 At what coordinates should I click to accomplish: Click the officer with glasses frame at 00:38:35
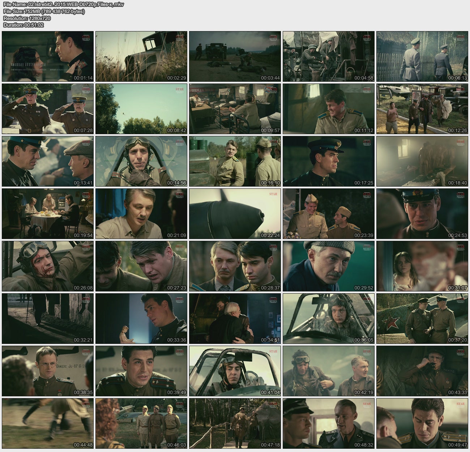[x=48, y=371]
